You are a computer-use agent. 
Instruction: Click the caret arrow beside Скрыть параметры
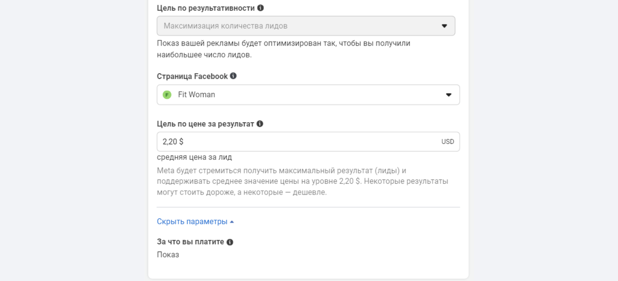[x=232, y=222]
